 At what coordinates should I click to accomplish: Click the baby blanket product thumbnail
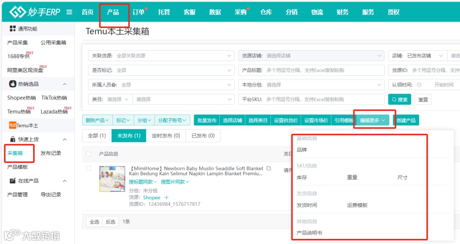(112, 179)
